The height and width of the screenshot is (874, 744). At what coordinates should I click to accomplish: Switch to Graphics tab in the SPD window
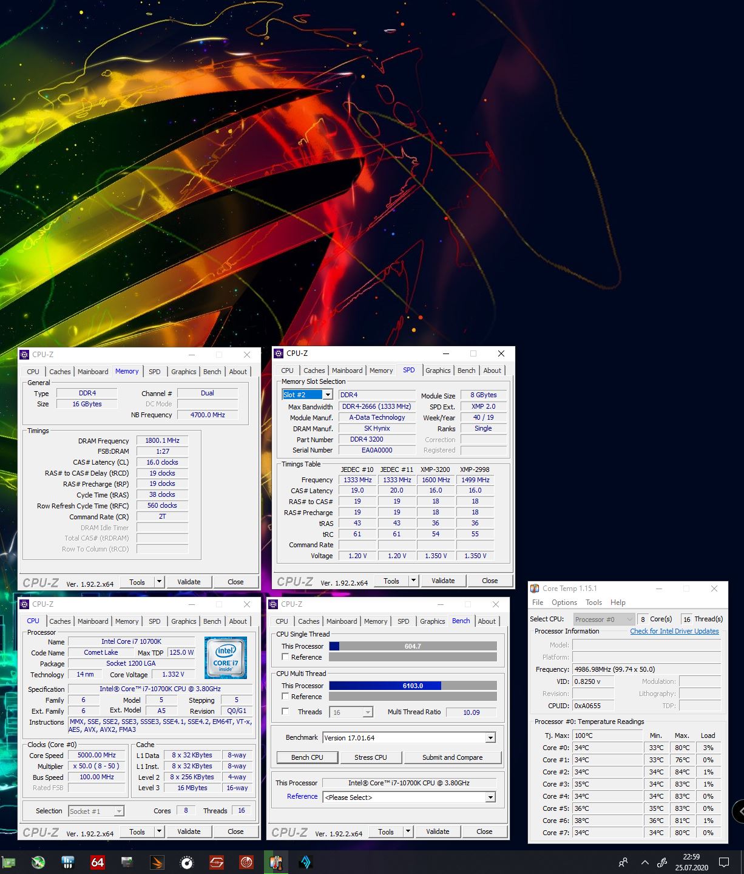(438, 370)
